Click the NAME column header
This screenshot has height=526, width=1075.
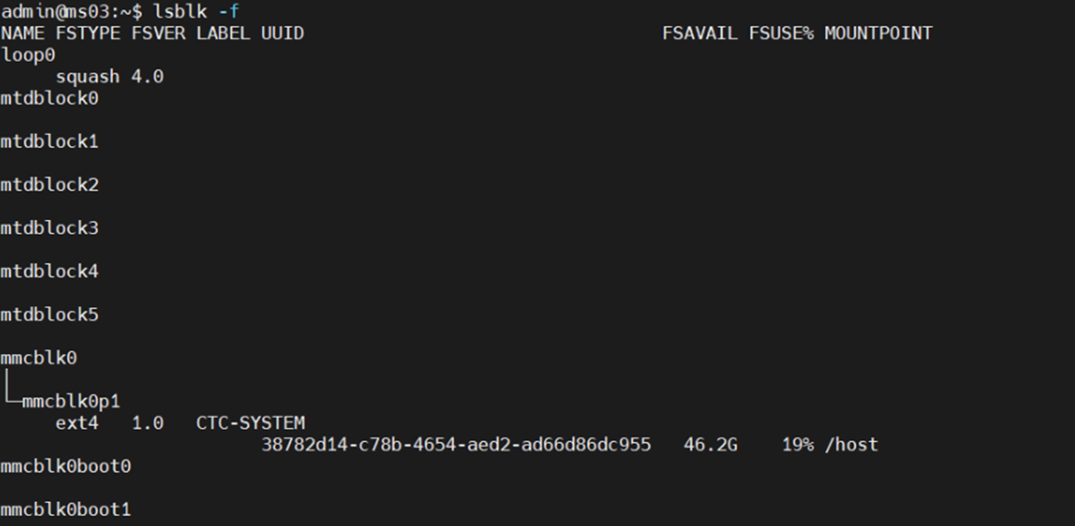[22, 33]
